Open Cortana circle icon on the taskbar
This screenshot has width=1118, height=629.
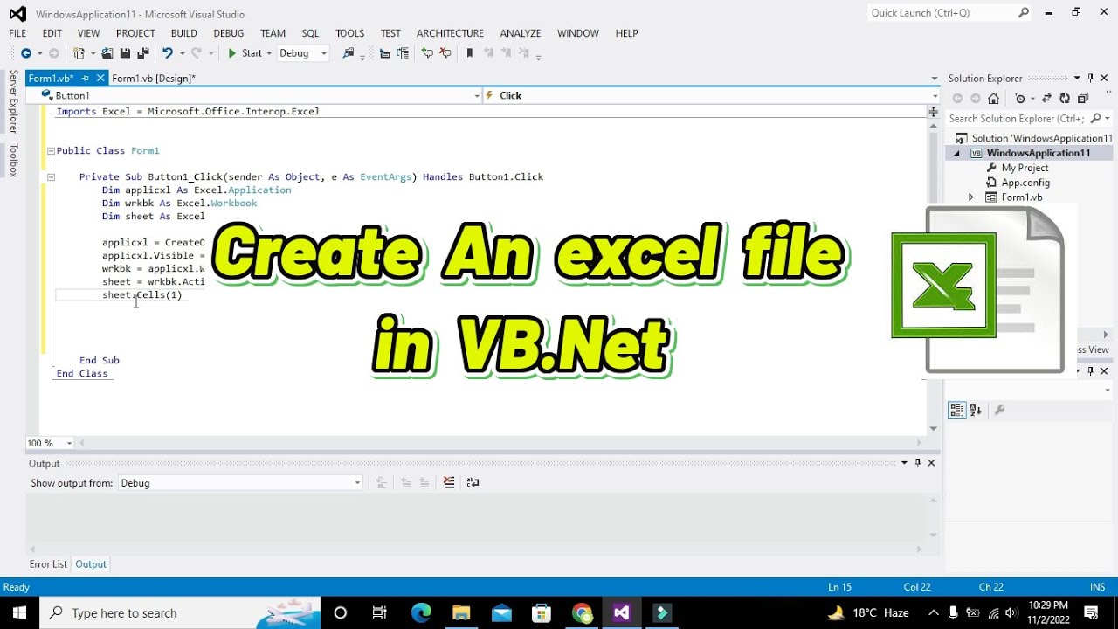[341, 612]
